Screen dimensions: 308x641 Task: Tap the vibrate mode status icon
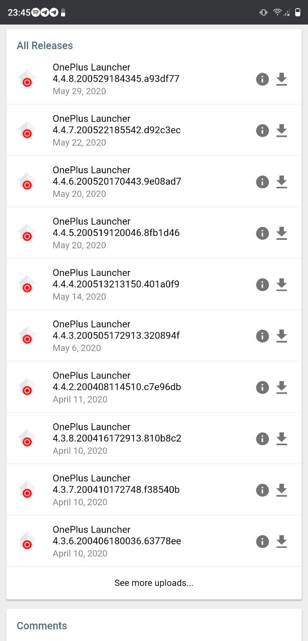[x=263, y=13]
